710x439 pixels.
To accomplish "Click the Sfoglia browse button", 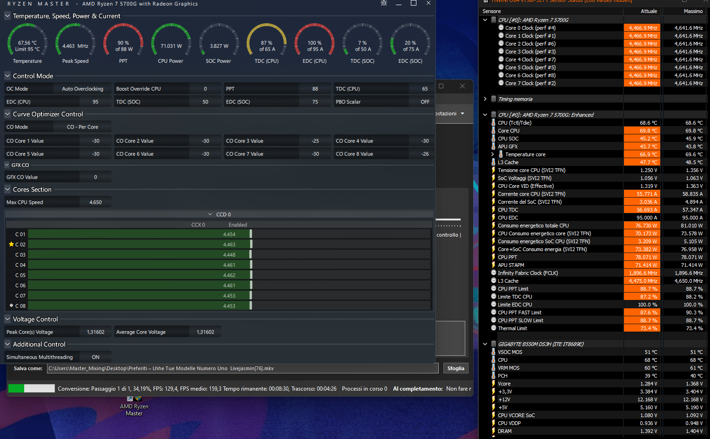I will tap(456, 368).
